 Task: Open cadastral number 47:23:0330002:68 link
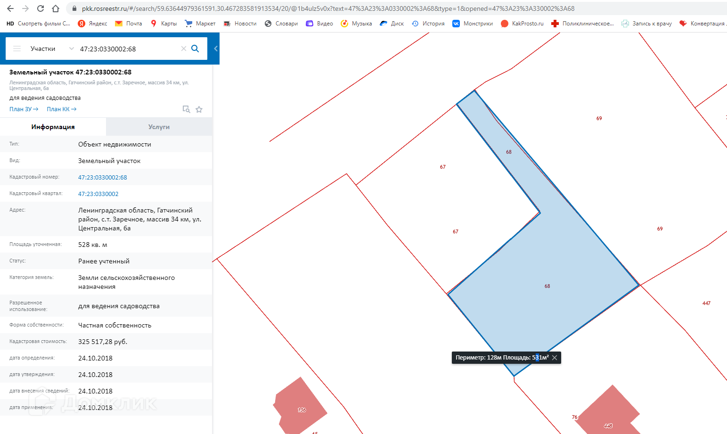click(103, 177)
